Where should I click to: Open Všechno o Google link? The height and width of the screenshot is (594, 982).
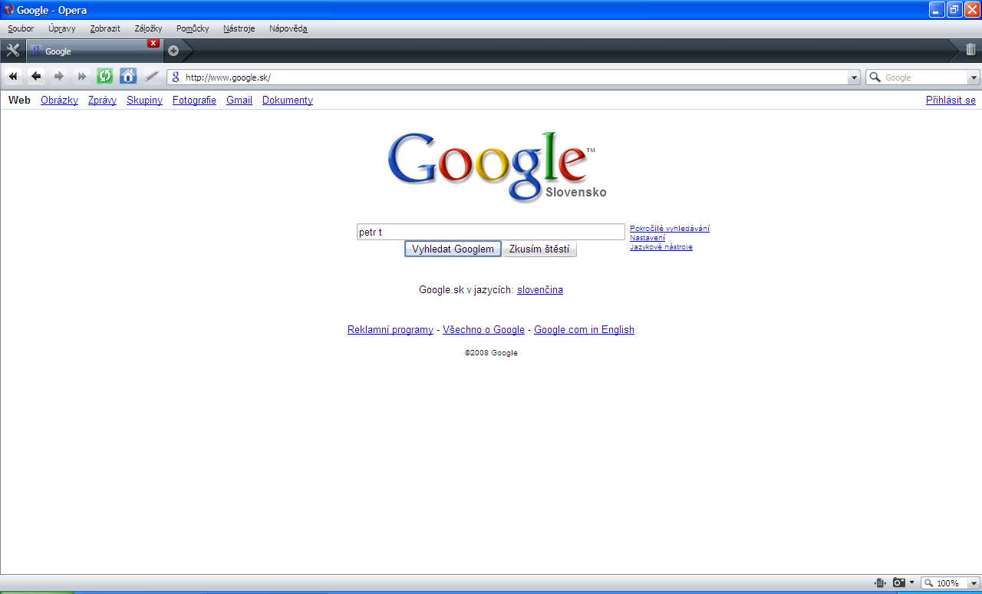(483, 330)
